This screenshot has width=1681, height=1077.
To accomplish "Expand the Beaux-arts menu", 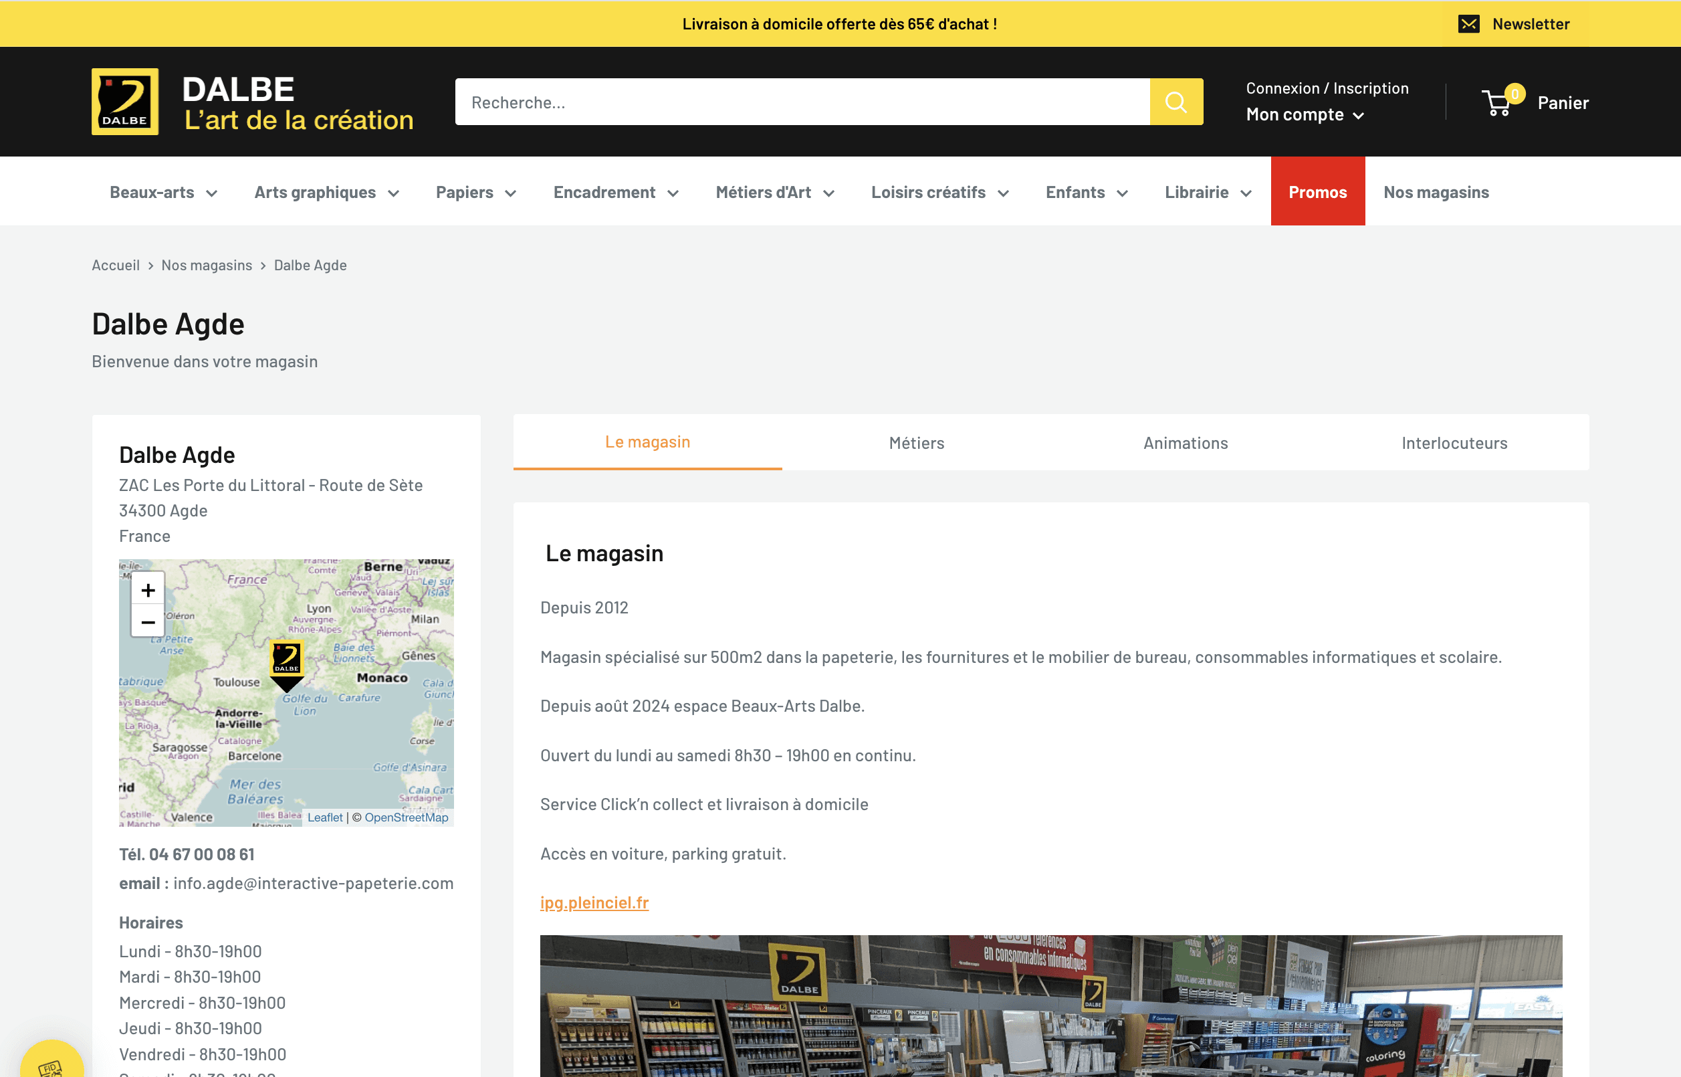I will (x=163, y=193).
